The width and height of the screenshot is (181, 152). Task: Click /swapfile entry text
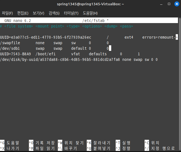(10, 43)
